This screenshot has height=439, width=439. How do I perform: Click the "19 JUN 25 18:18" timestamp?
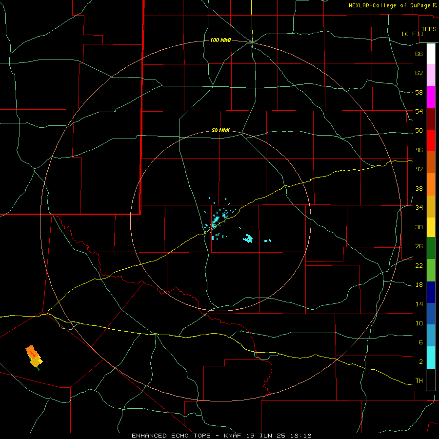point(279,436)
